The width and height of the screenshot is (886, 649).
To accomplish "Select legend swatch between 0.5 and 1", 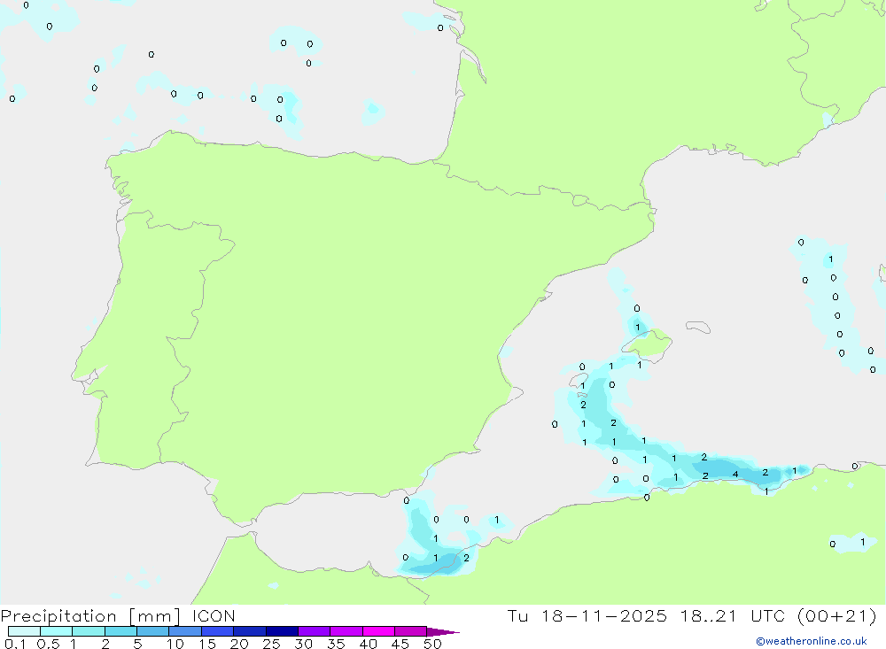I will 57,631.
